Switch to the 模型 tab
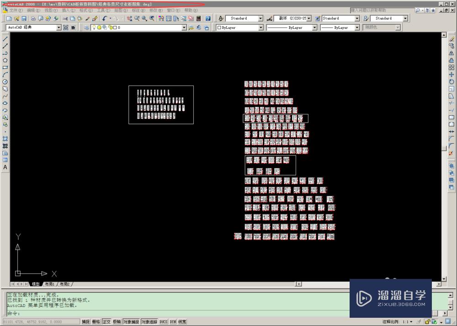The width and height of the screenshot is (457, 326). [36, 284]
